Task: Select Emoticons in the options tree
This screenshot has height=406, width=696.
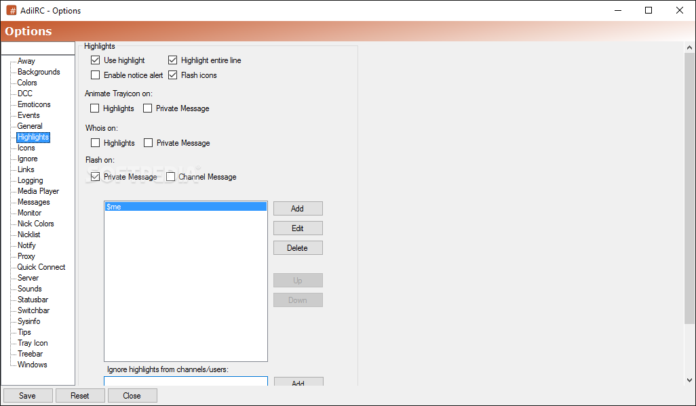Action: (x=34, y=104)
